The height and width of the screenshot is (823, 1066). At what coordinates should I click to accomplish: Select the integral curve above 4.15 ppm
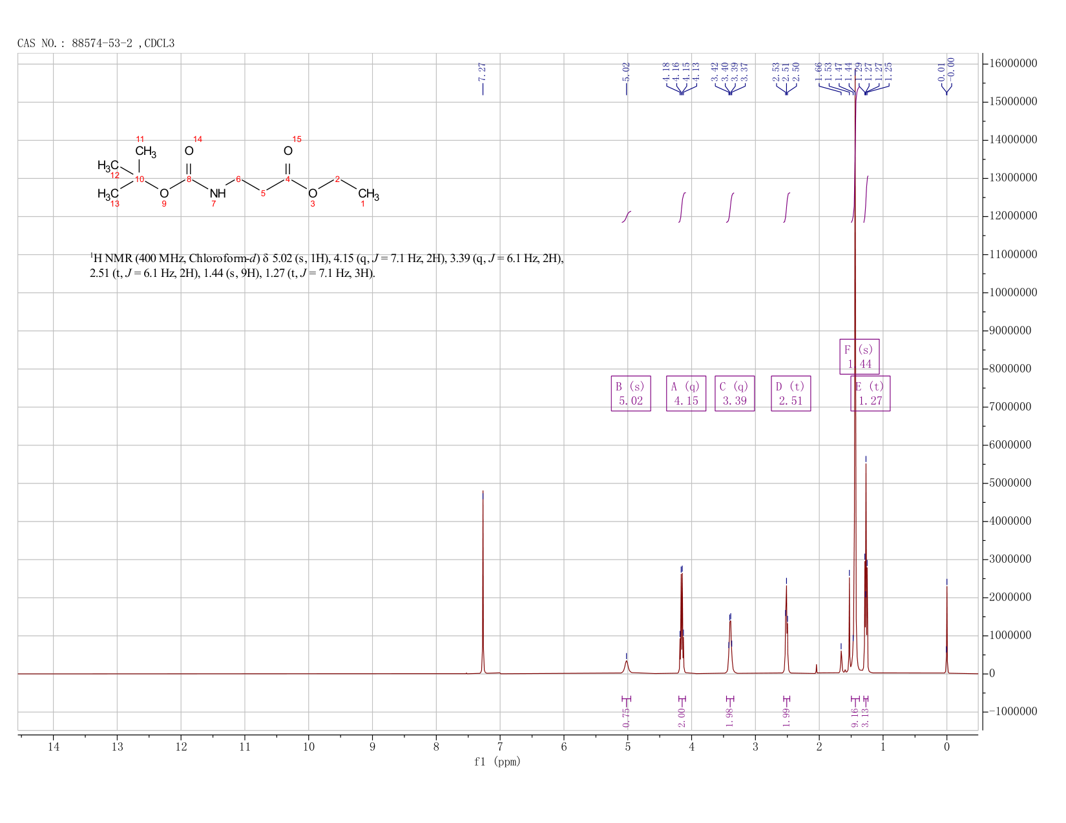(682, 207)
